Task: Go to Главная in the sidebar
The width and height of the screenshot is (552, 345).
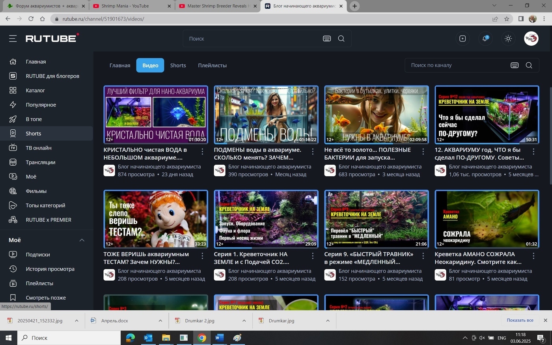Action: coord(47,62)
